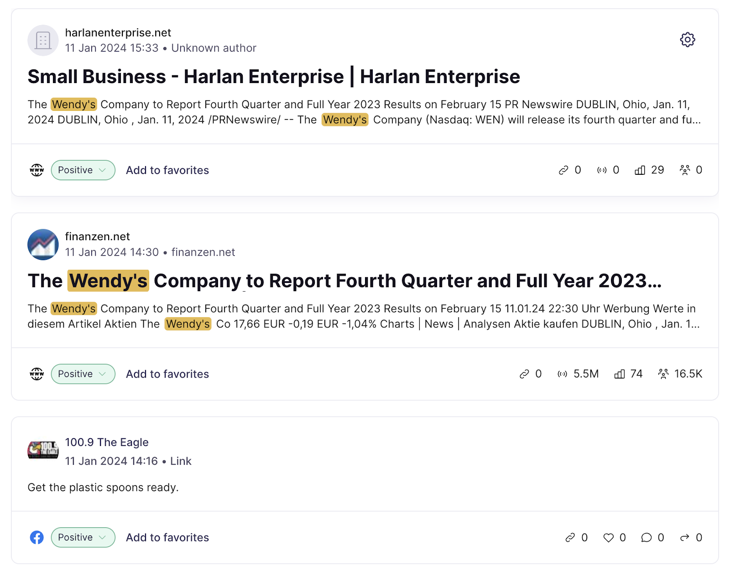
Task: Open settings via the gear icon
Action: (x=687, y=40)
